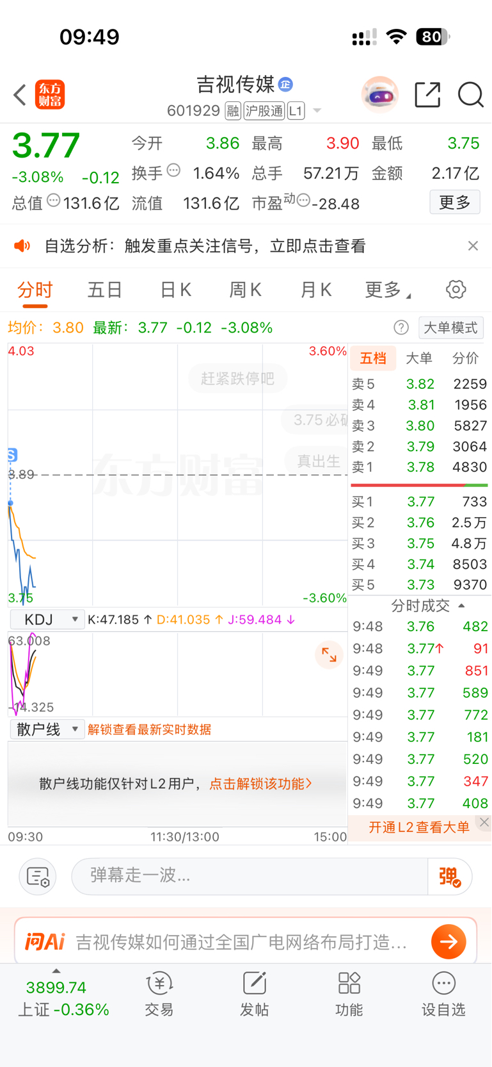Submit the 问AI question orange arrow
Image resolution: width=492 pixels, height=1067 pixels.
click(448, 941)
